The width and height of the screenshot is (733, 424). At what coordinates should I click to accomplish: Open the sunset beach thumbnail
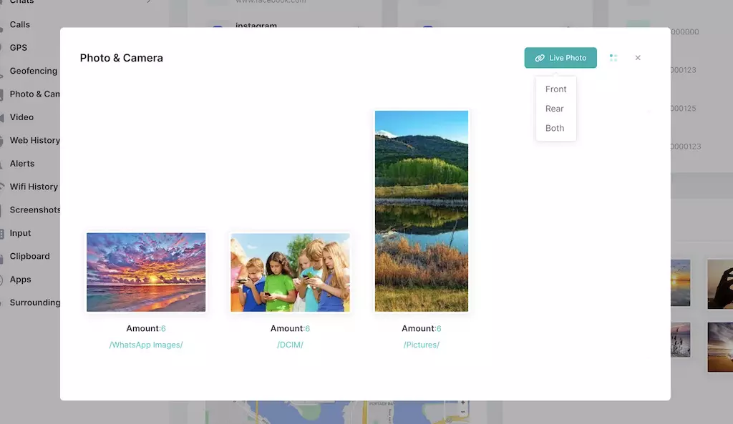point(146,272)
